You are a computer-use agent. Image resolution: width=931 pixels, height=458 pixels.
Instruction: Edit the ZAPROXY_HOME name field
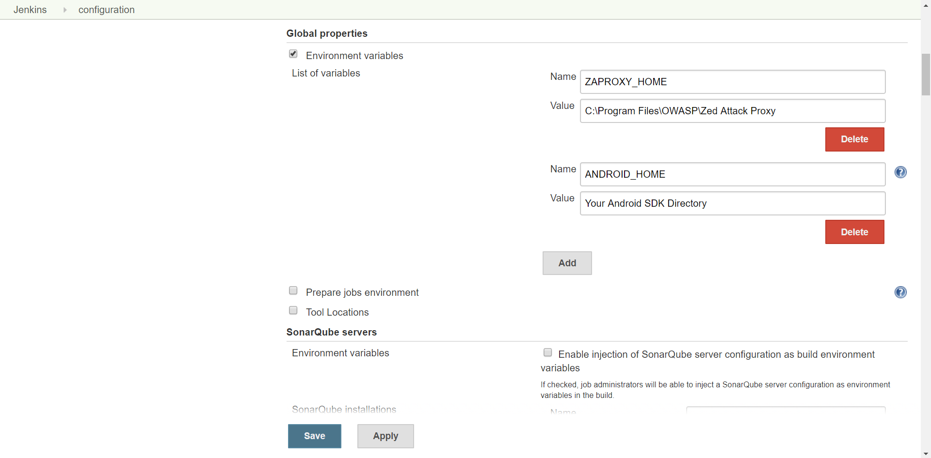pyautogui.click(x=733, y=82)
